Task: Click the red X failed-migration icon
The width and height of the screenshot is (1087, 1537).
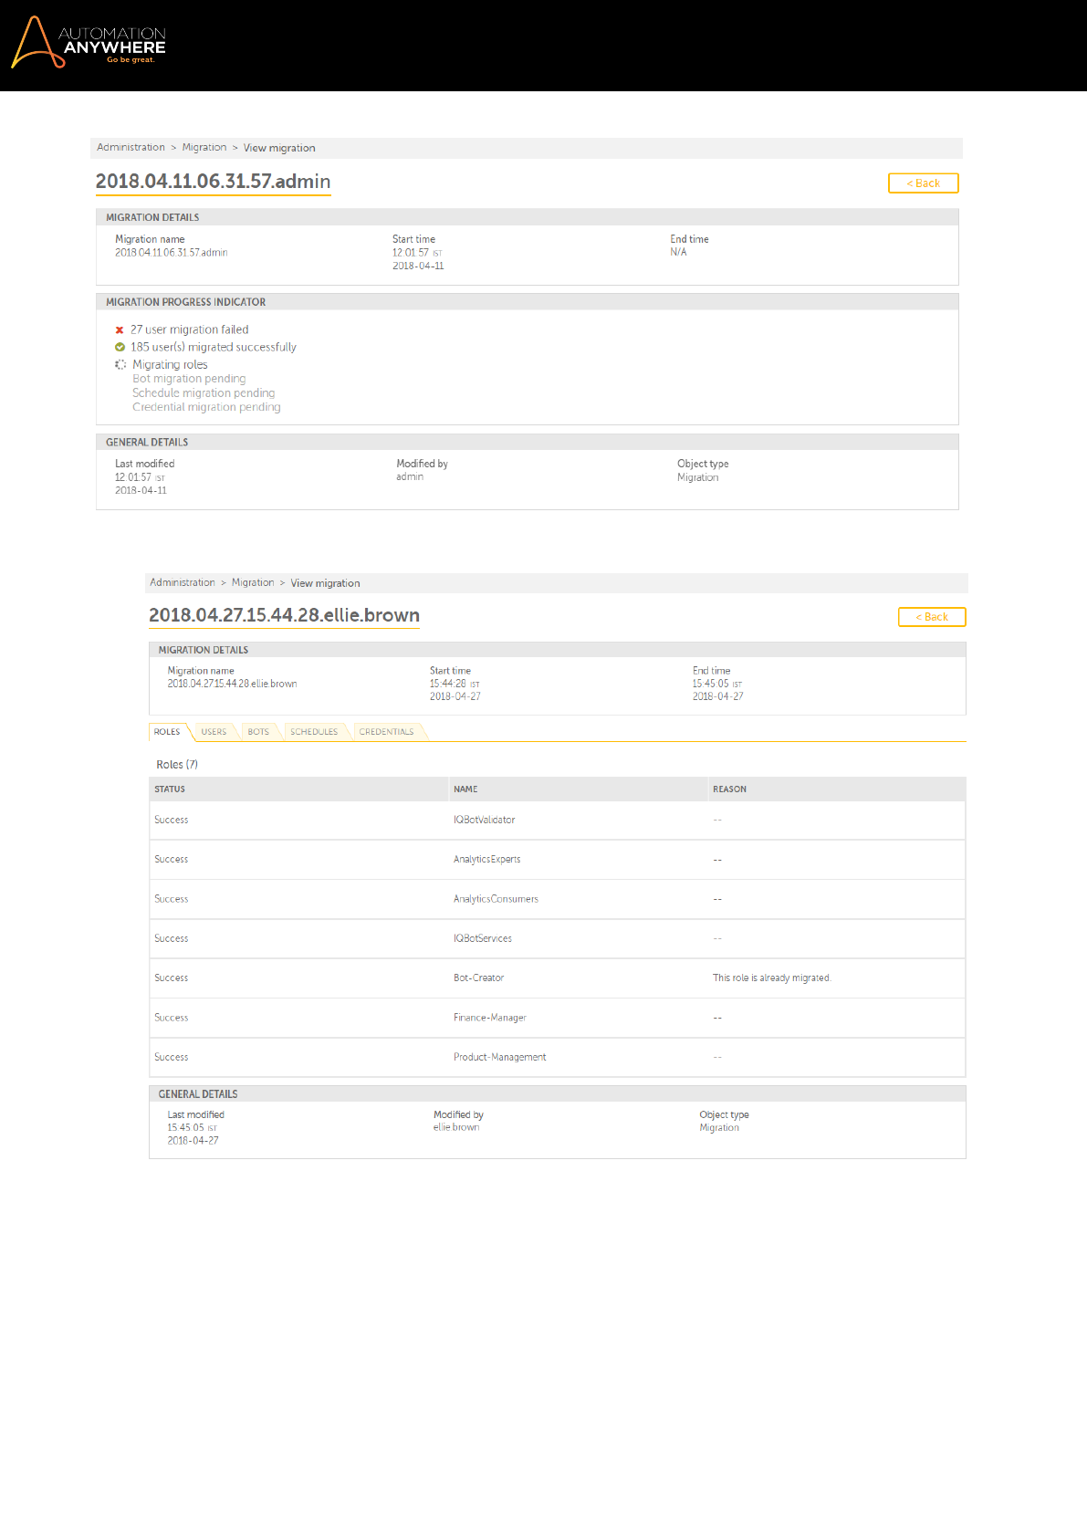Action: tap(120, 330)
